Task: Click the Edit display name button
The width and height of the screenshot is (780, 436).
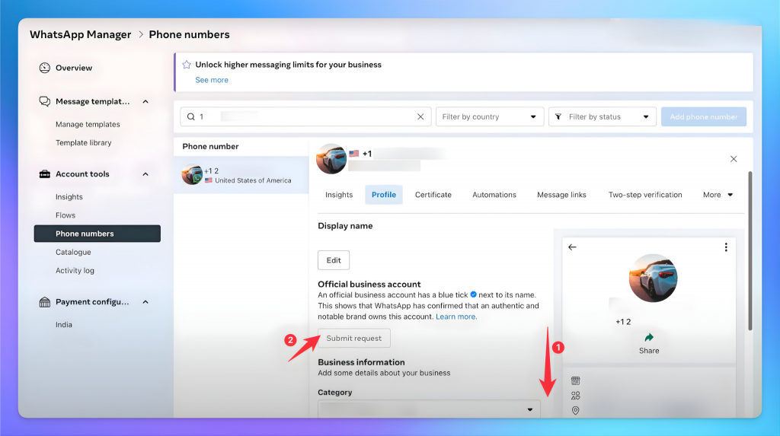Action: [334, 260]
